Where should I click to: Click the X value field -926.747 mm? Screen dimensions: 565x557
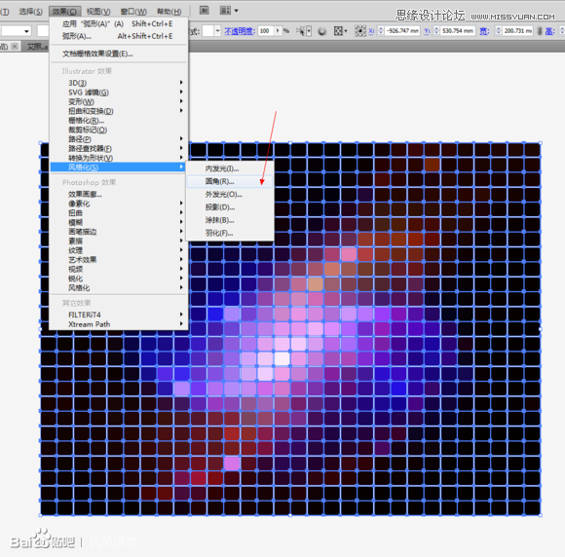[402, 31]
